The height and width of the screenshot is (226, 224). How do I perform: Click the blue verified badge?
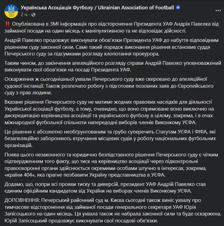point(178,7)
